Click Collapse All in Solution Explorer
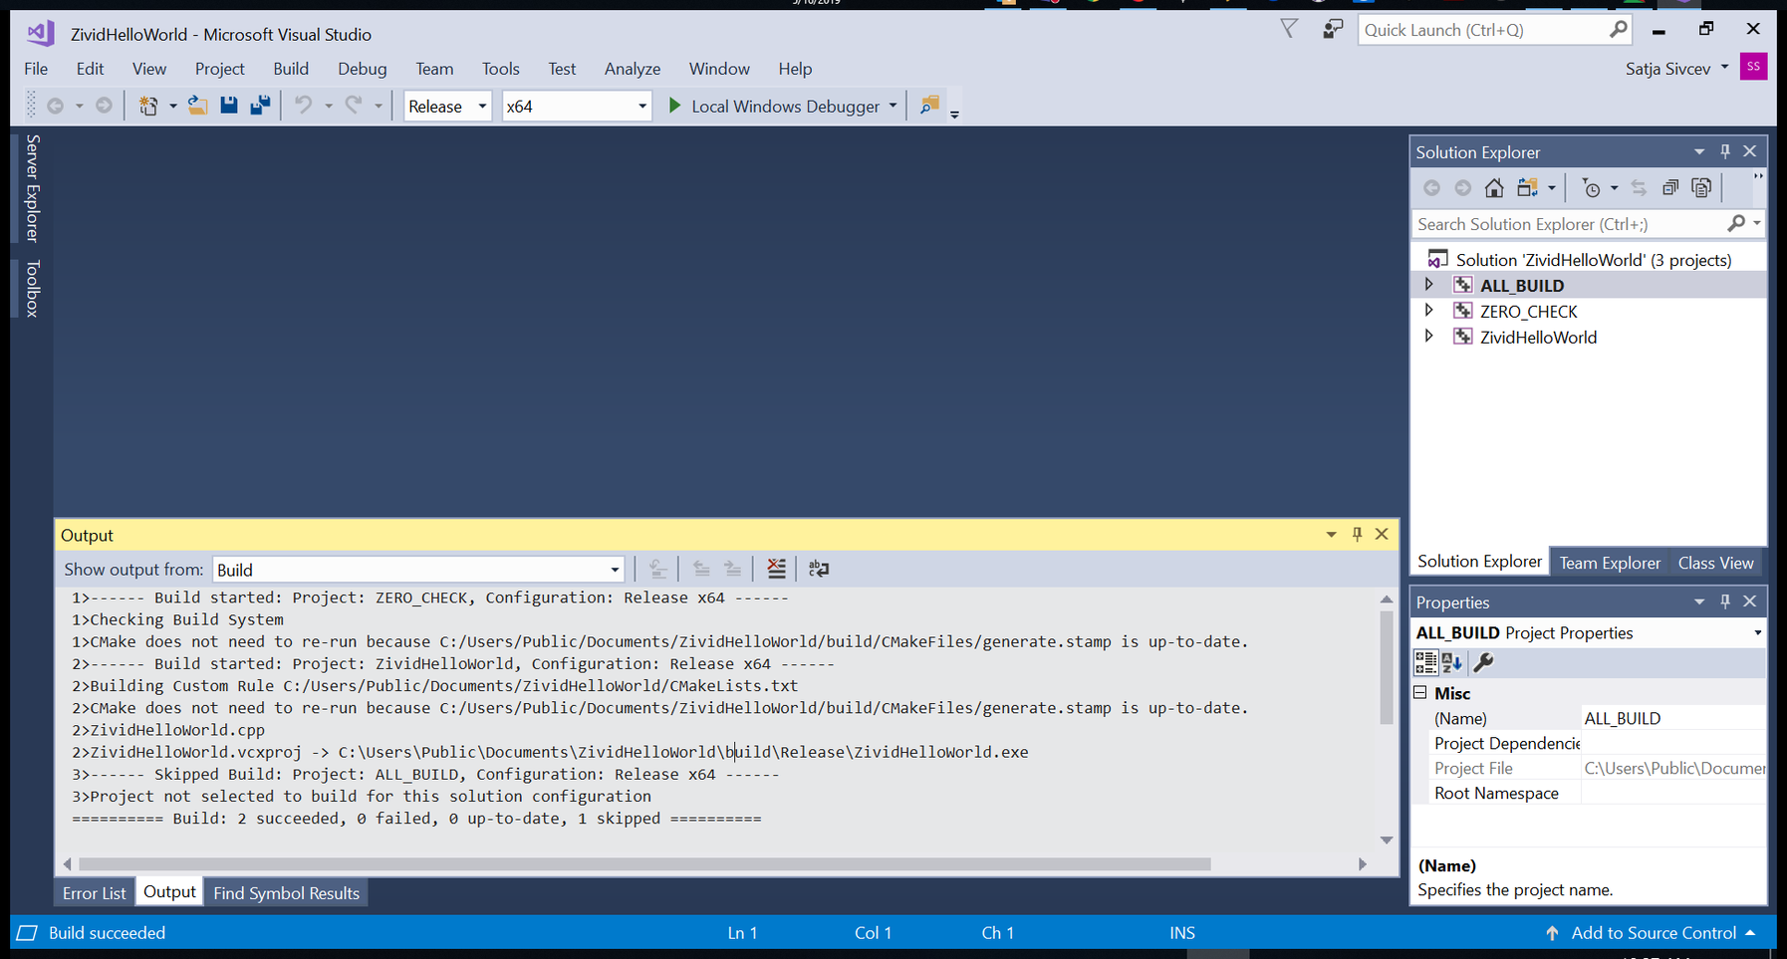The height and width of the screenshot is (959, 1787). pyautogui.click(x=1670, y=187)
